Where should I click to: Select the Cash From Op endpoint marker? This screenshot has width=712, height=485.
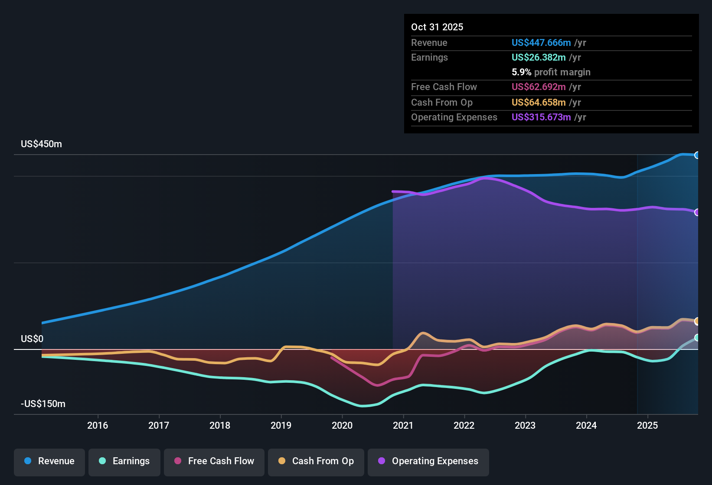coord(697,321)
